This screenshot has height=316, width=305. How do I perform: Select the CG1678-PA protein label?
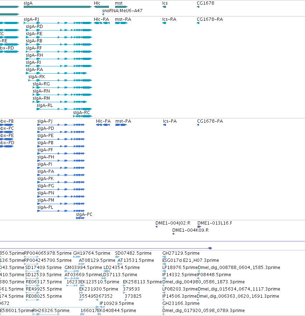point(210,121)
